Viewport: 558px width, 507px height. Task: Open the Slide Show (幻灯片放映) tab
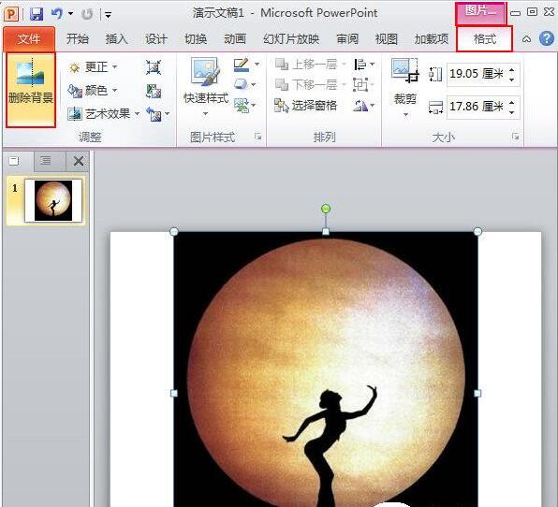point(291,38)
